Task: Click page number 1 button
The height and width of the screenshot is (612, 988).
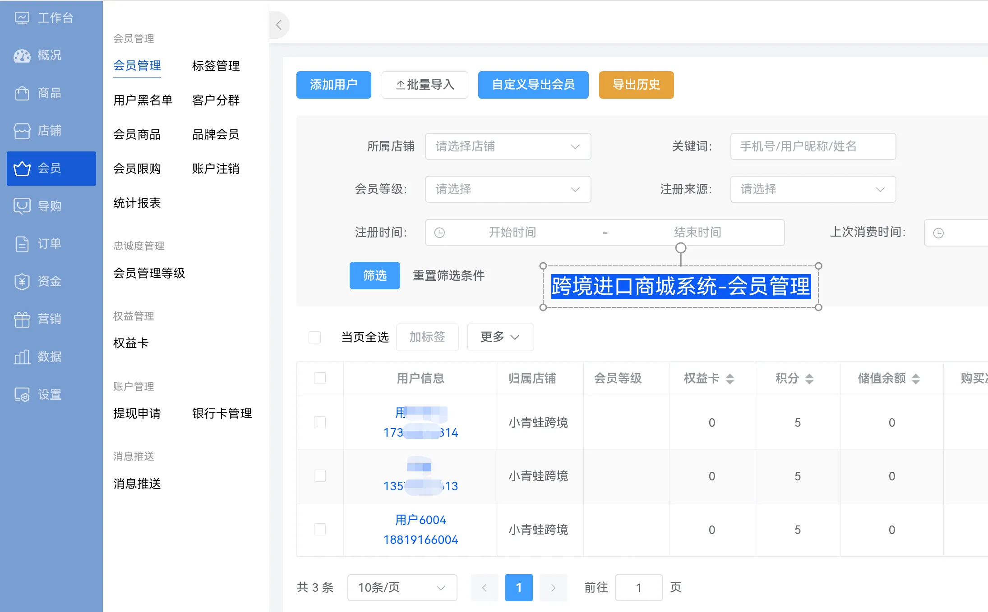Action: point(519,588)
